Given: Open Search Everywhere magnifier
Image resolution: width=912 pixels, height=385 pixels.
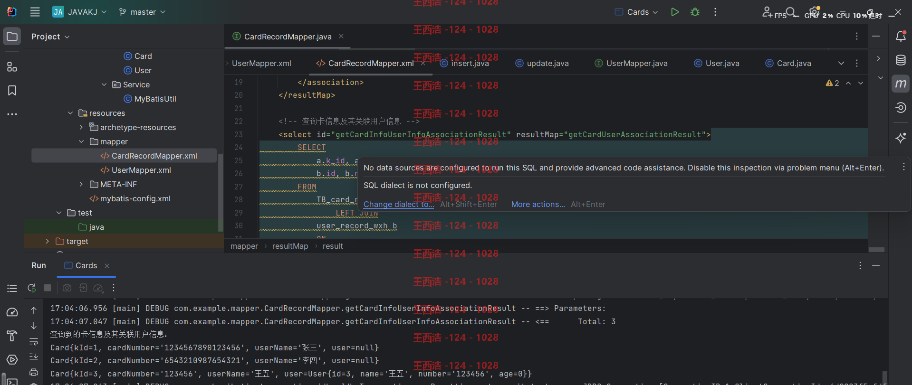Looking at the screenshot, I should point(791,12).
